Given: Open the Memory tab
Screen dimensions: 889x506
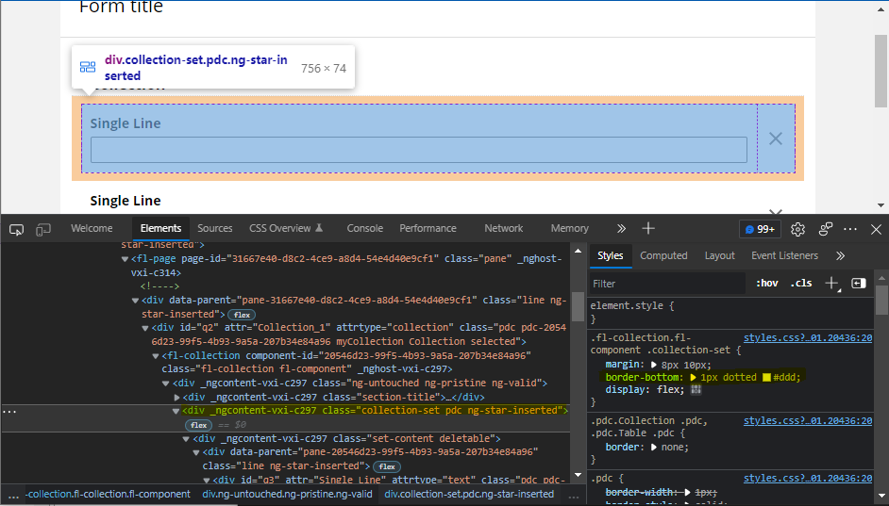Looking at the screenshot, I should [569, 229].
